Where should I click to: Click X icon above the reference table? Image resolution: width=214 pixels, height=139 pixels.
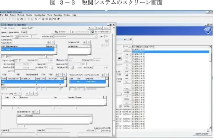click(x=107, y=75)
